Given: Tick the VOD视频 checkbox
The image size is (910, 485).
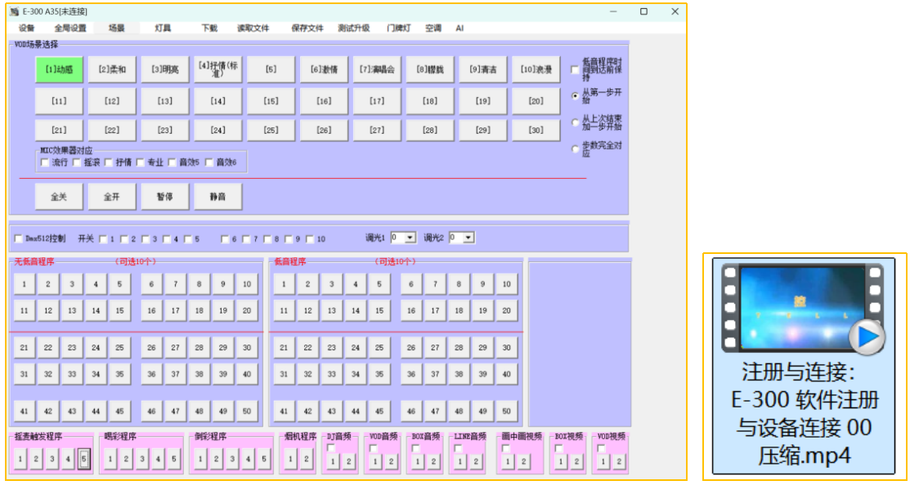Looking at the screenshot, I should coord(601,447).
